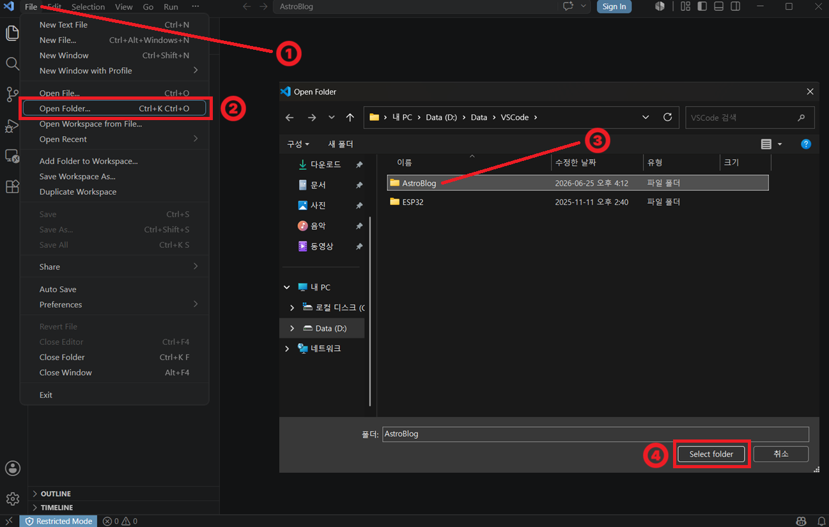Open the Manage gear icon
This screenshot has height=527, width=829.
pyautogui.click(x=13, y=499)
